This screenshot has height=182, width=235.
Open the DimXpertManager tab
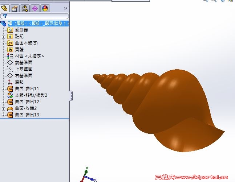pos(35,8)
